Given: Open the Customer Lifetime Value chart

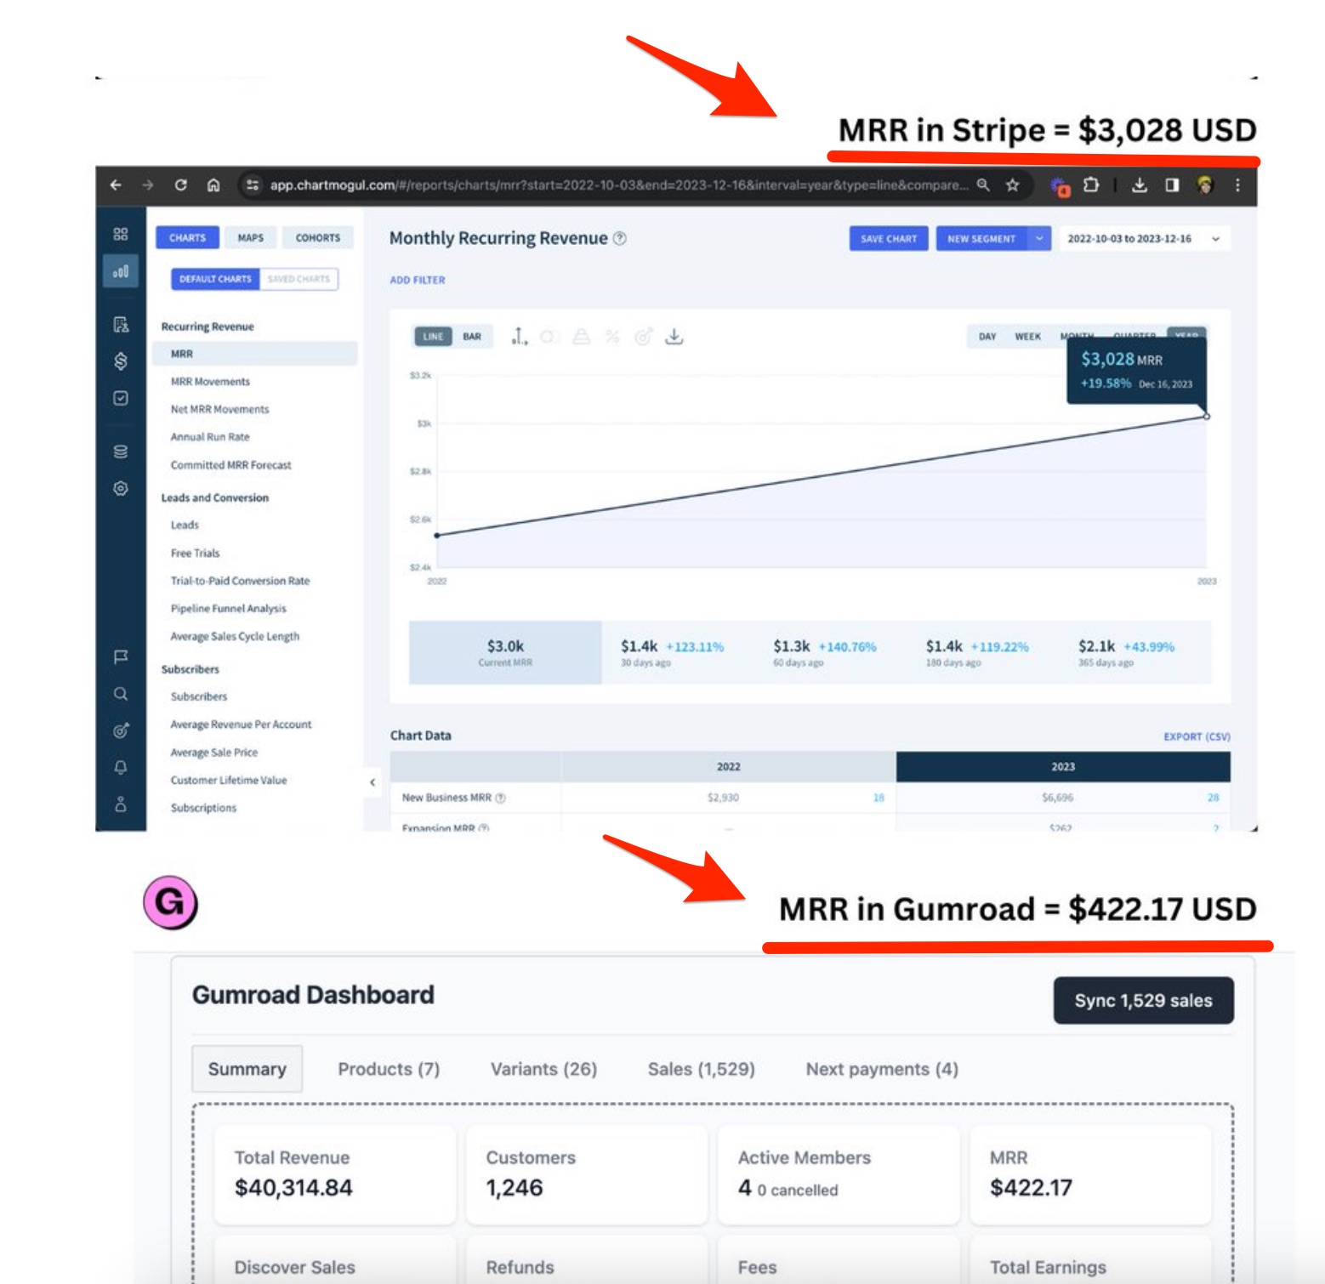Looking at the screenshot, I should pyautogui.click(x=229, y=780).
